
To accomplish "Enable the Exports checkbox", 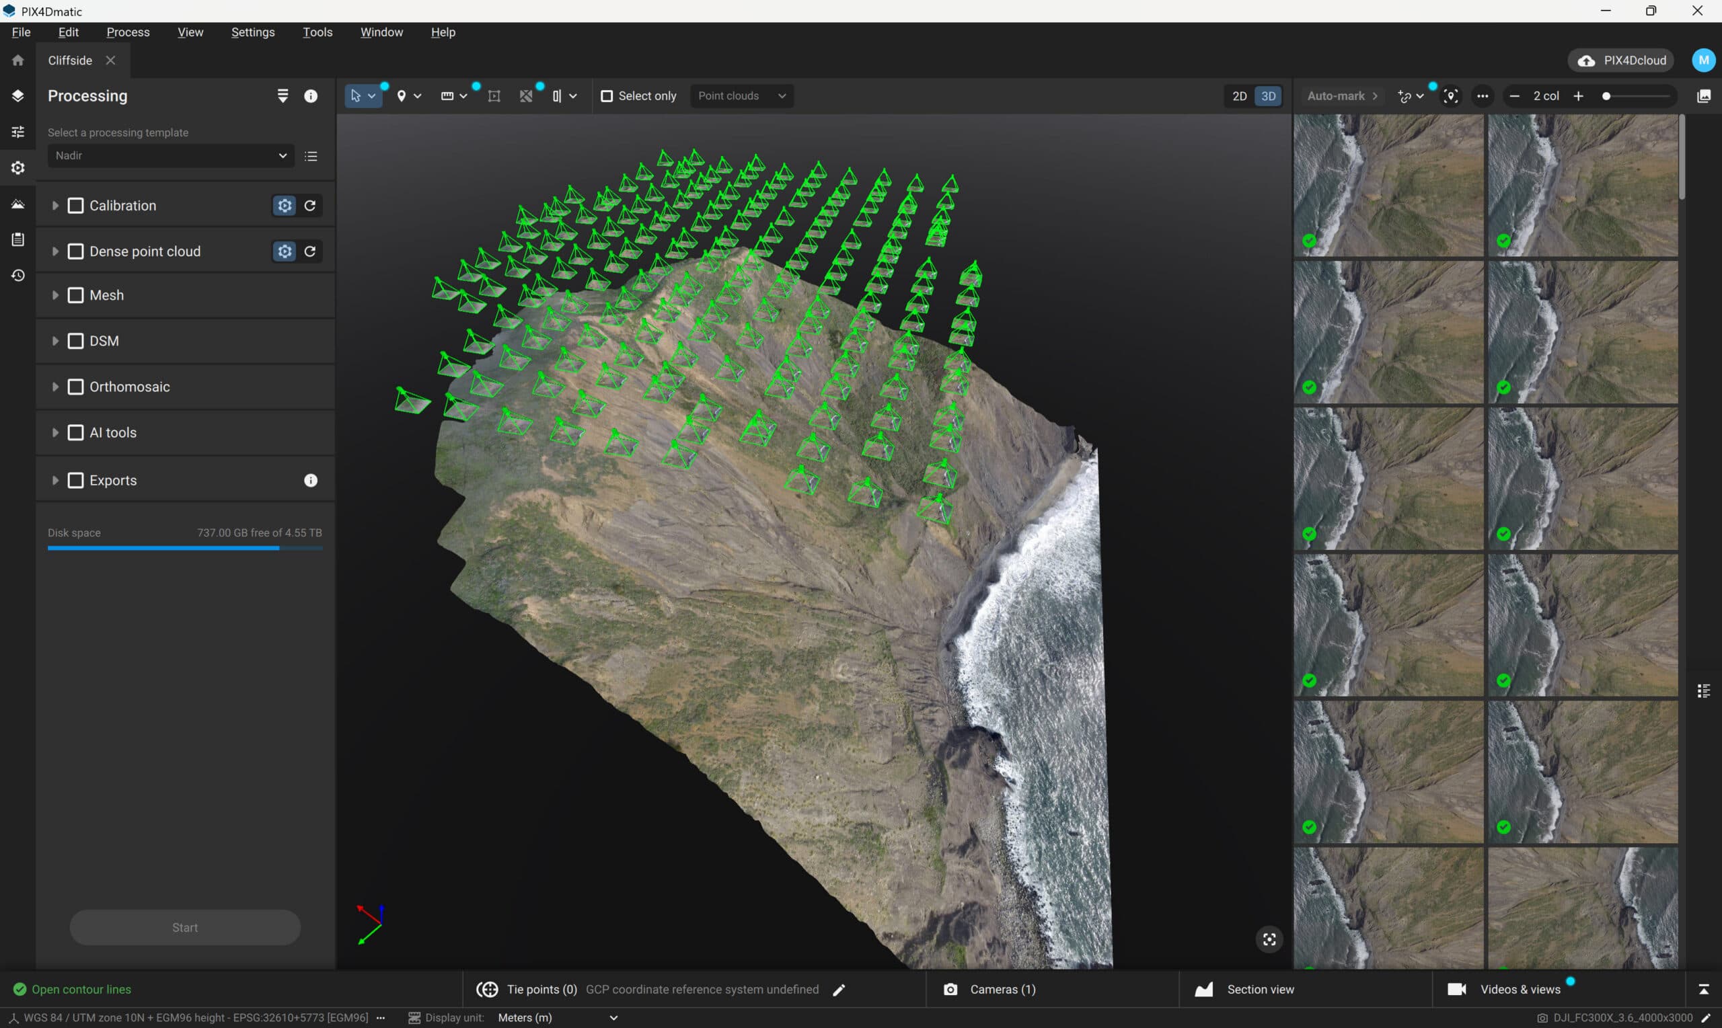I will click(75, 481).
